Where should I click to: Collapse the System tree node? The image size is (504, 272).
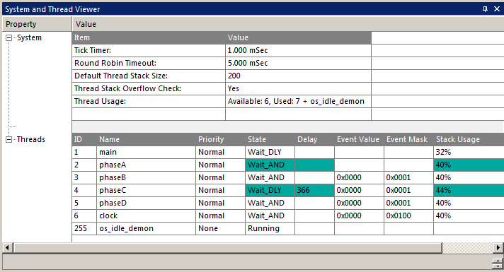(9, 38)
